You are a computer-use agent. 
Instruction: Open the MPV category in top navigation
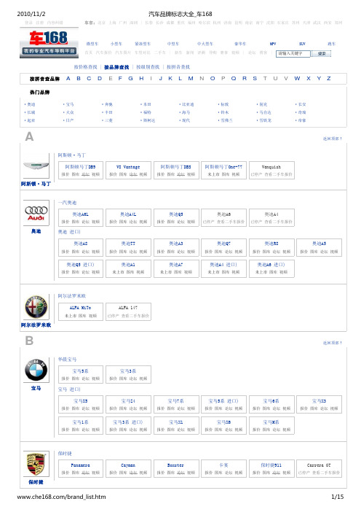[x=273, y=44]
